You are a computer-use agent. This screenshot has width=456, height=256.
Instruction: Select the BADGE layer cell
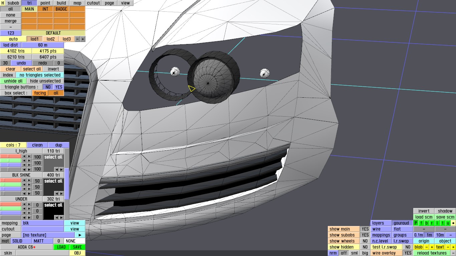(61, 9)
